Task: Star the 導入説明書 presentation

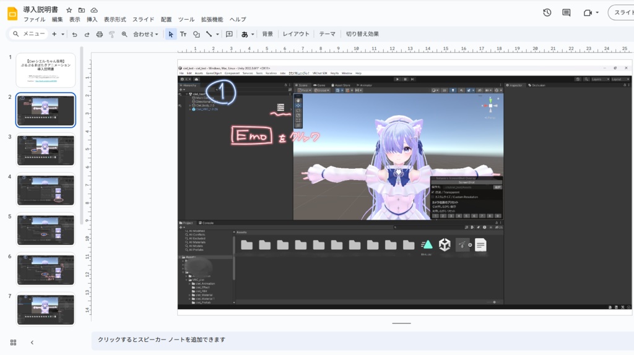Action: (x=69, y=10)
